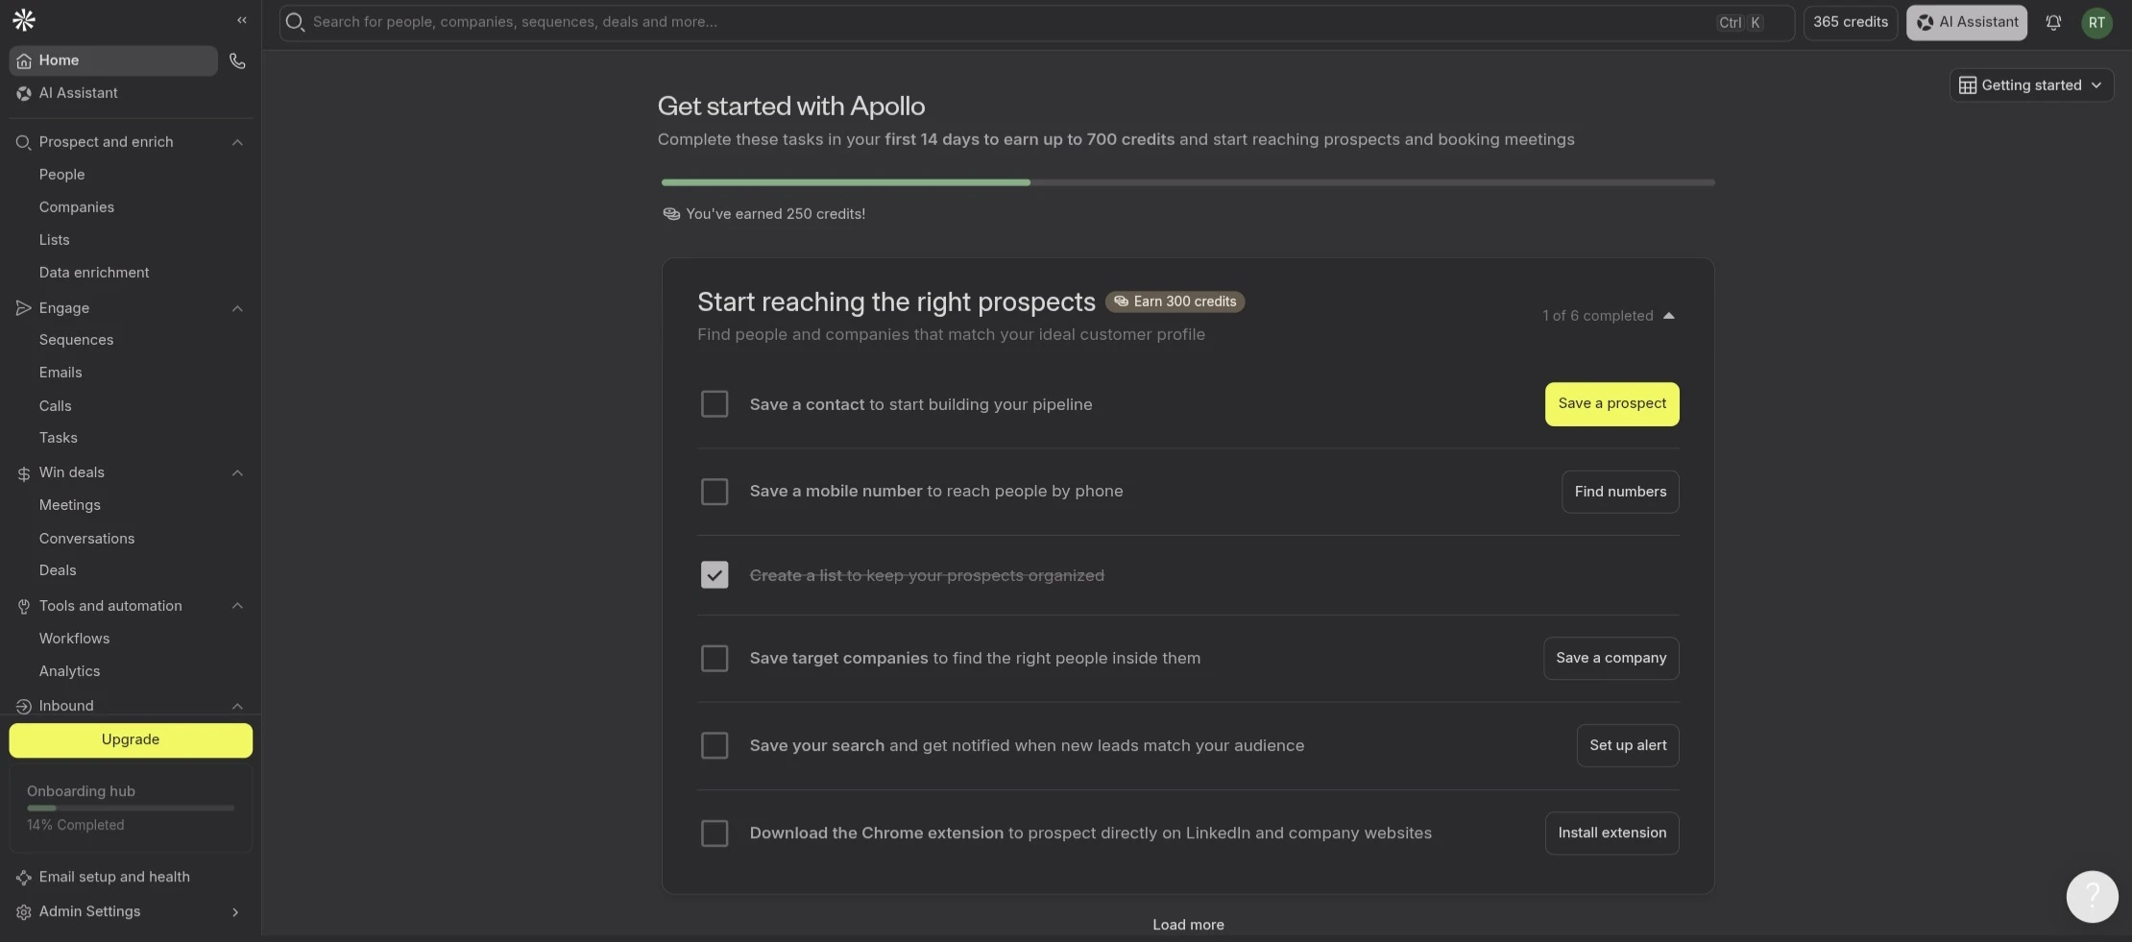Collapse the Tools and automation chevron

tap(237, 606)
